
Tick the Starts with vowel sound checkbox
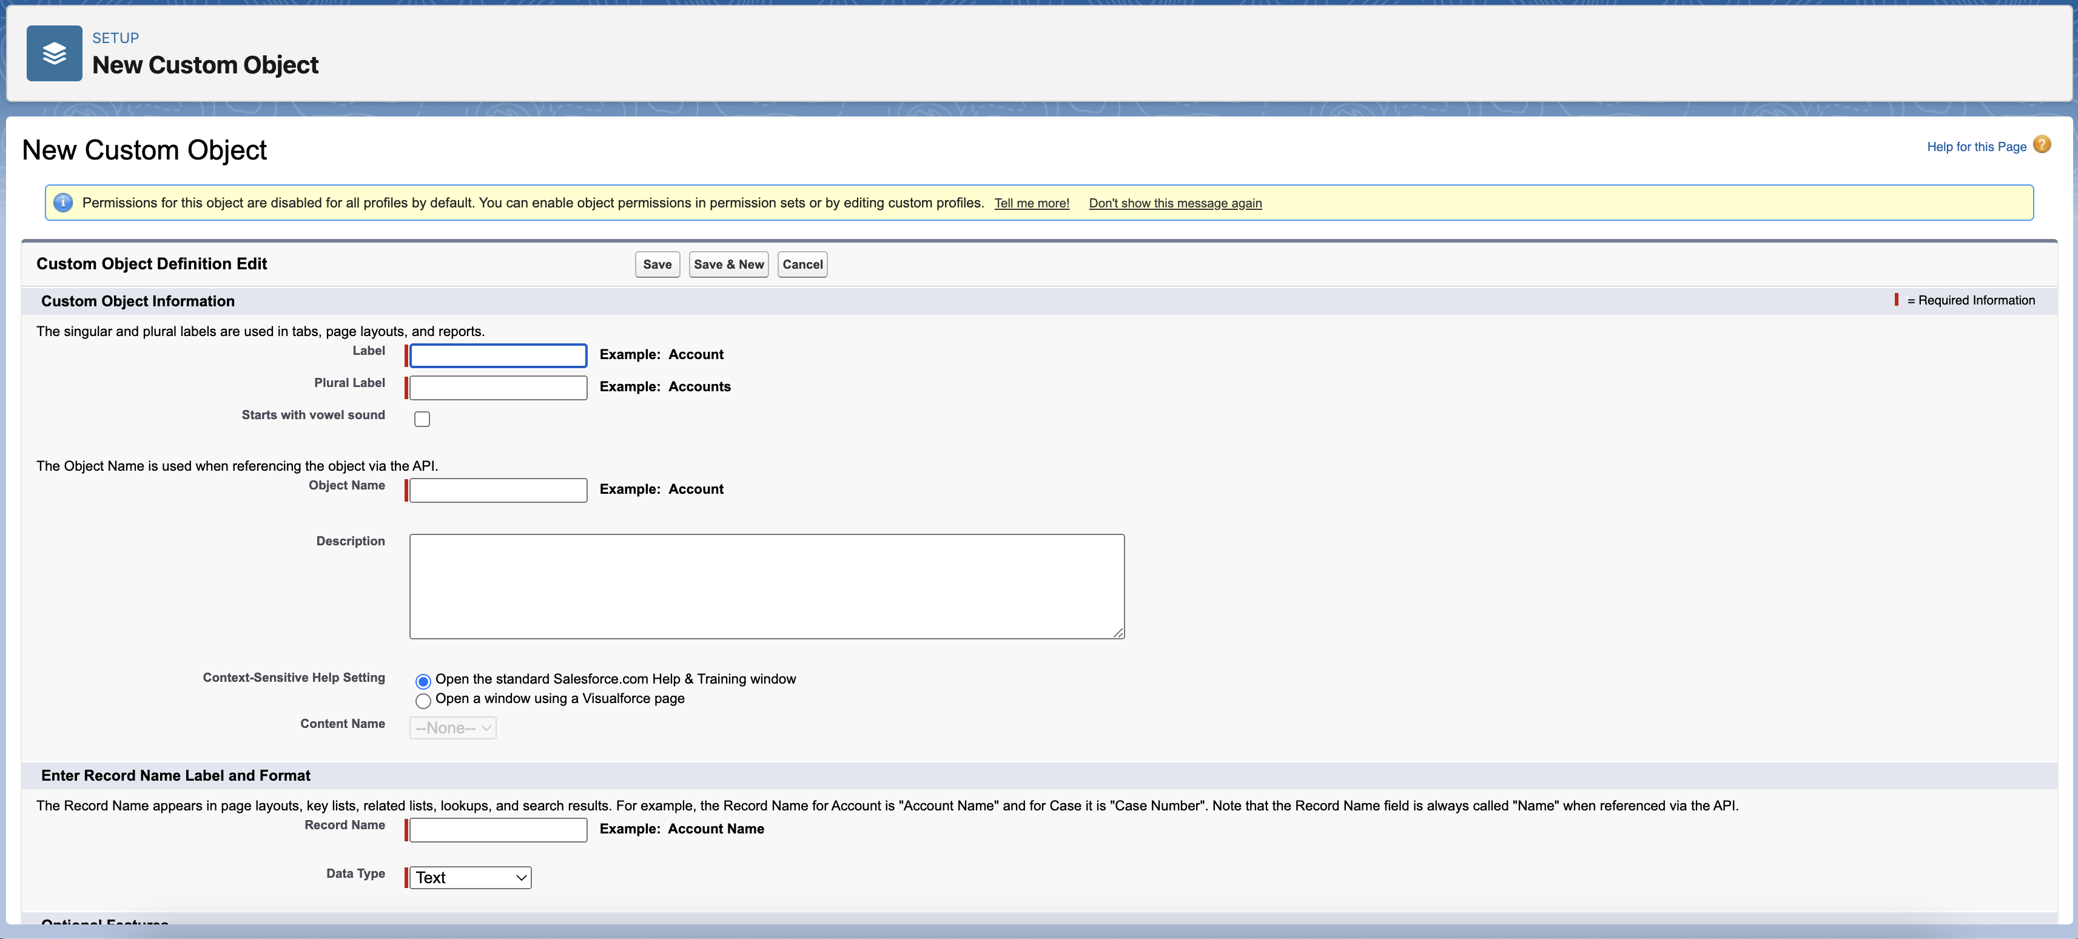coord(422,419)
